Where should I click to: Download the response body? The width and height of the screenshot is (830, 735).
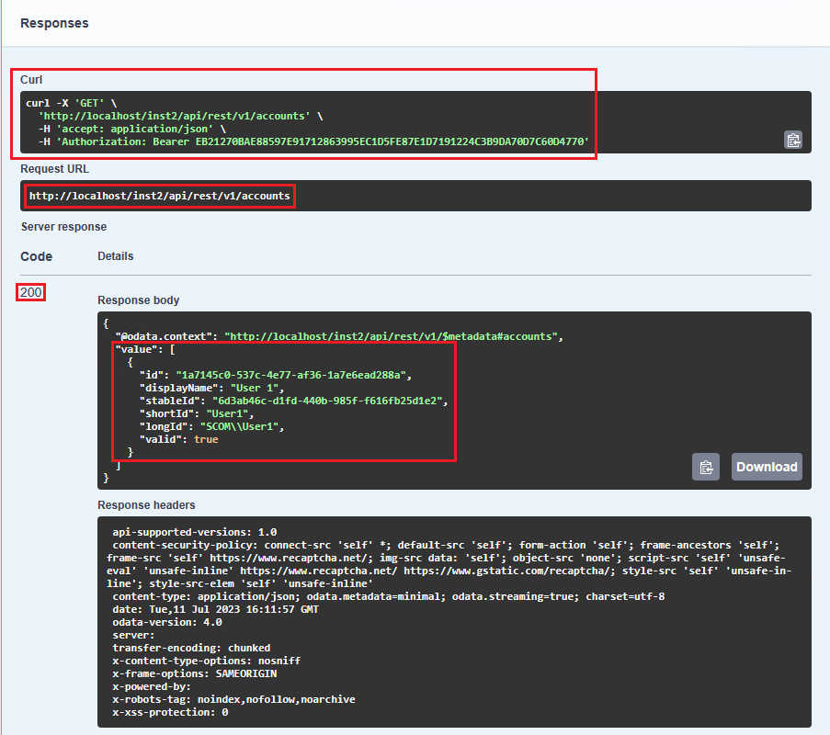[x=767, y=467]
